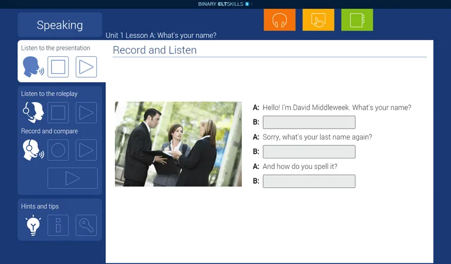Stop the presentation audio
Image resolution: width=451 pixels, height=264 pixels.
click(58, 67)
